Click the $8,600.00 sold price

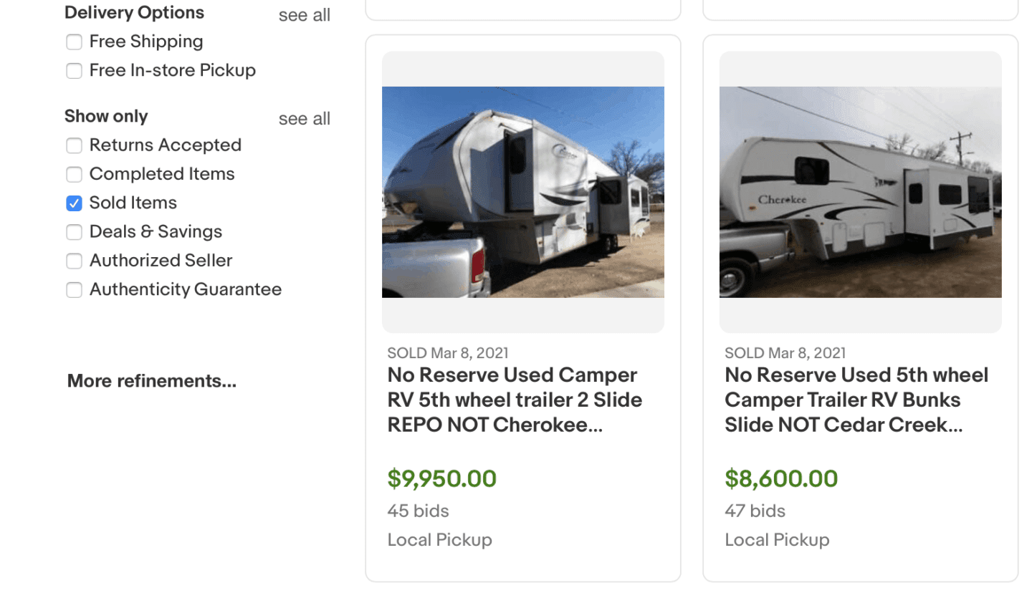[780, 478]
